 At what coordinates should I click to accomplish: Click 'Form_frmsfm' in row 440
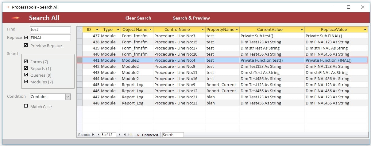click(137, 54)
